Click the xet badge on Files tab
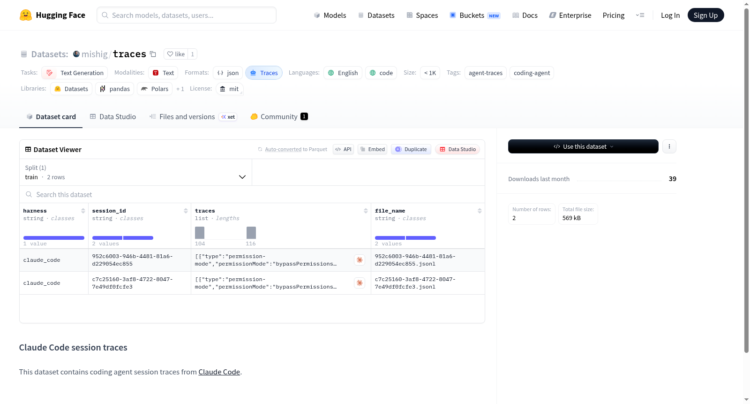 228,117
